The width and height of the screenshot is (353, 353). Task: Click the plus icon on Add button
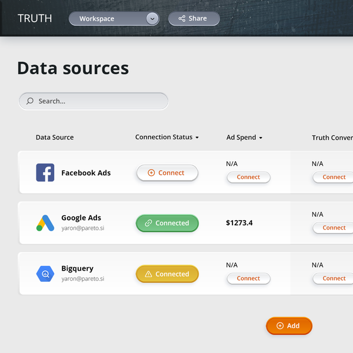tap(280, 326)
